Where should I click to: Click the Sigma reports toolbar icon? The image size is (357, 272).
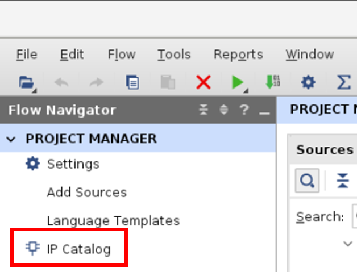coord(344,83)
